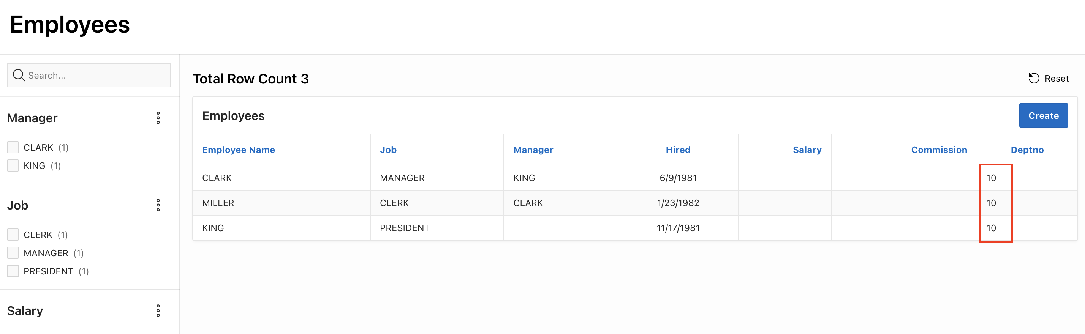Screen dimensions: 1085x334
Task: Sort by Job column header
Action: (388, 150)
